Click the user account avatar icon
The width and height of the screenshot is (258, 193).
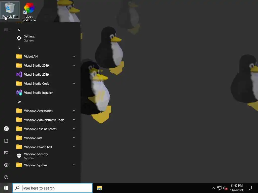pos(6,129)
